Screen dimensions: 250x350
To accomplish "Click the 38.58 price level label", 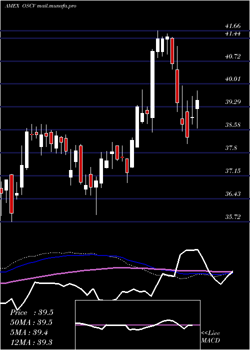I will pos(233,125).
